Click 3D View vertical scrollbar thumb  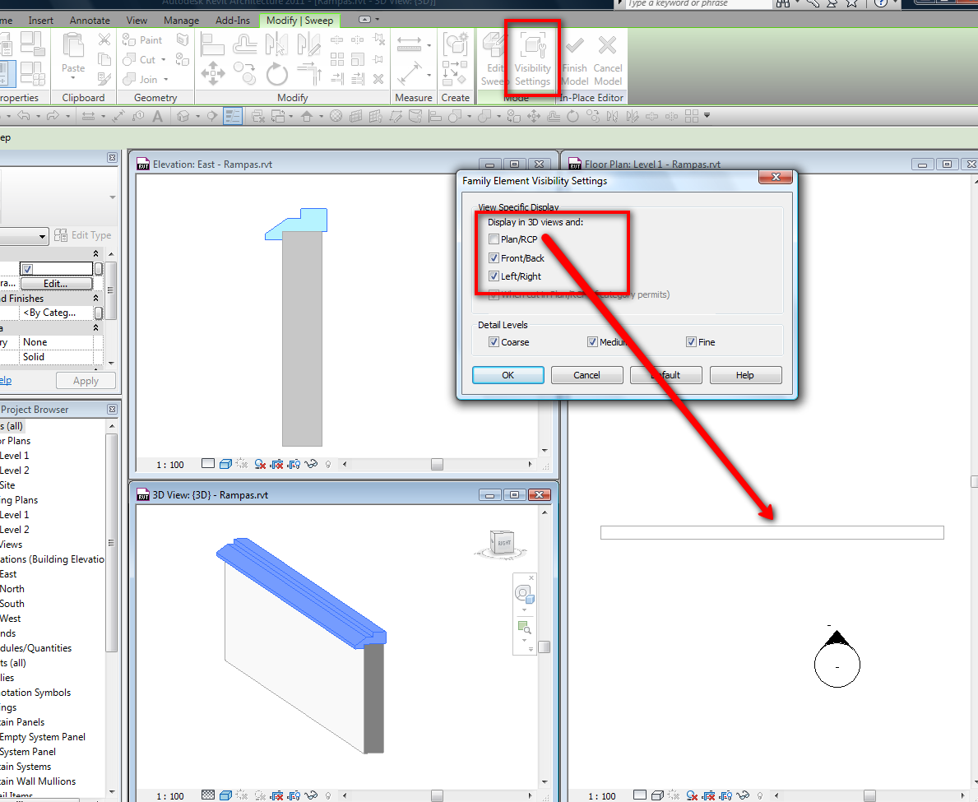tap(544, 647)
